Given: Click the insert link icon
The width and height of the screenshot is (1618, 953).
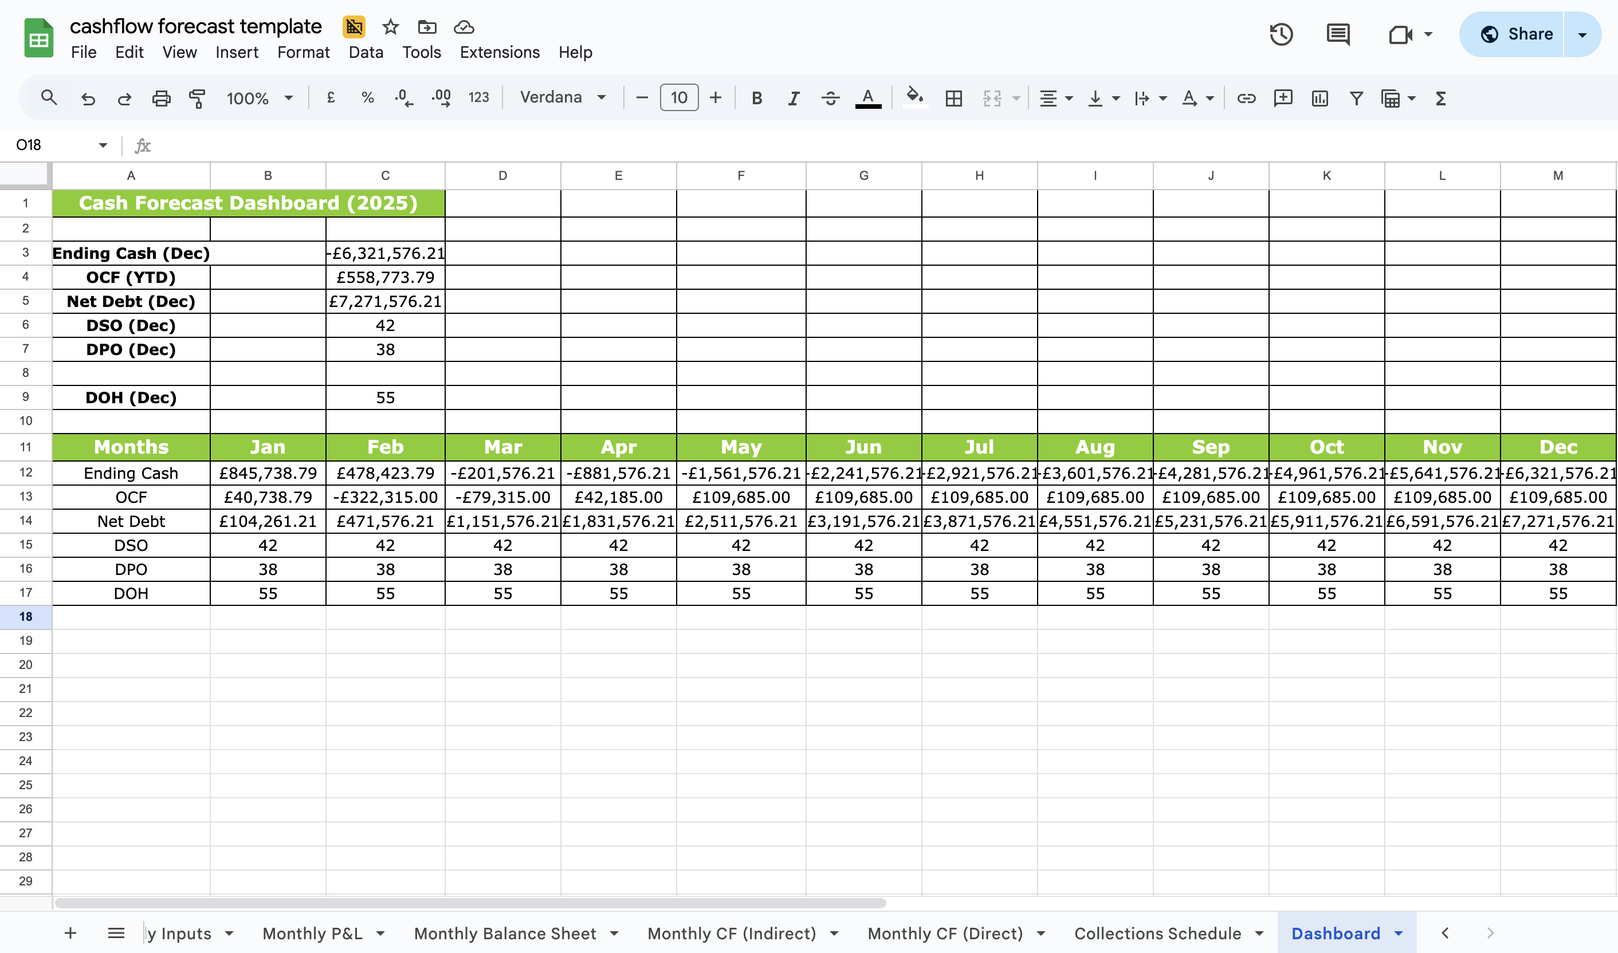Looking at the screenshot, I should [1246, 99].
